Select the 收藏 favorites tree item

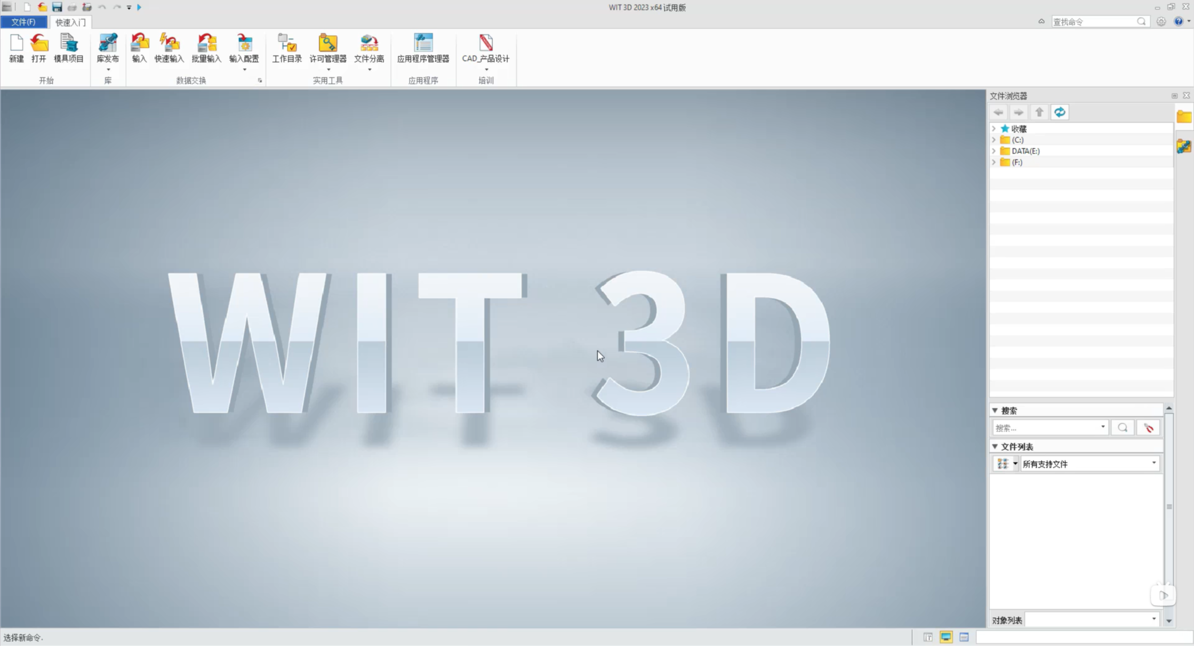pyautogui.click(x=1019, y=129)
